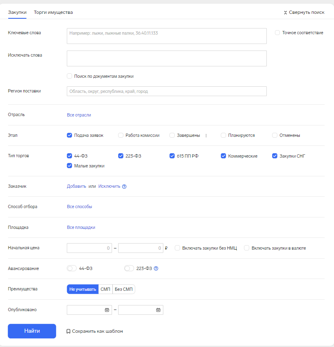Open calendar for publication start date

pos(107,310)
